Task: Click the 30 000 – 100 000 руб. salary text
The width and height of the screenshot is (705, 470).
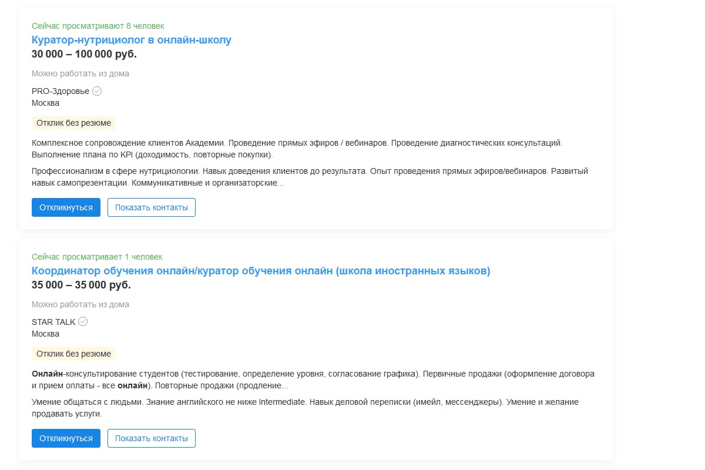Action: [x=82, y=53]
